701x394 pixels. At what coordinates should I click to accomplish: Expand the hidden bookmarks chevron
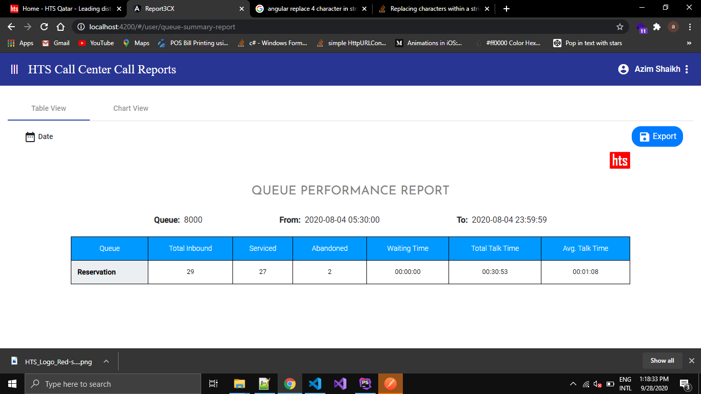[689, 43]
